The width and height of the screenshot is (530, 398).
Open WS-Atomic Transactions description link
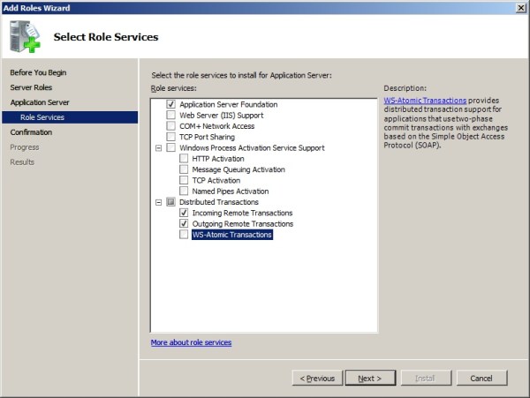(425, 101)
